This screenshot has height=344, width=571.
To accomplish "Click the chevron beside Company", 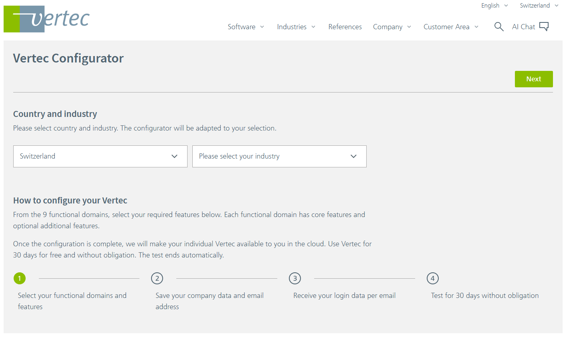I will pos(409,27).
